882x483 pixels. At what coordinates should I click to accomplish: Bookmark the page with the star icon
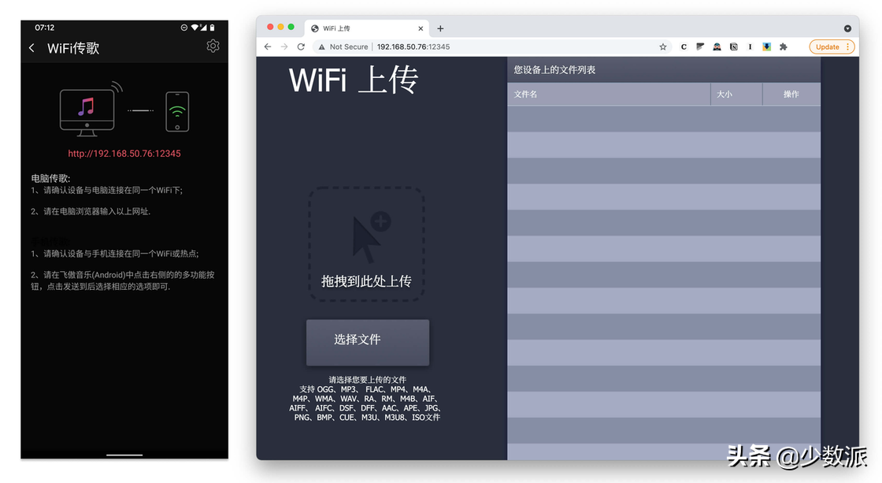point(662,46)
